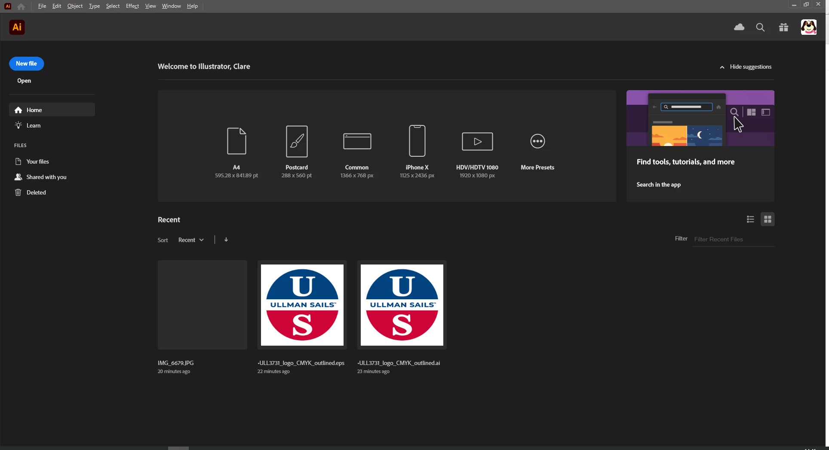The width and height of the screenshot is (829, 450).
Task: Minimize the Illustrator window
Action: [x=794, y=5]
